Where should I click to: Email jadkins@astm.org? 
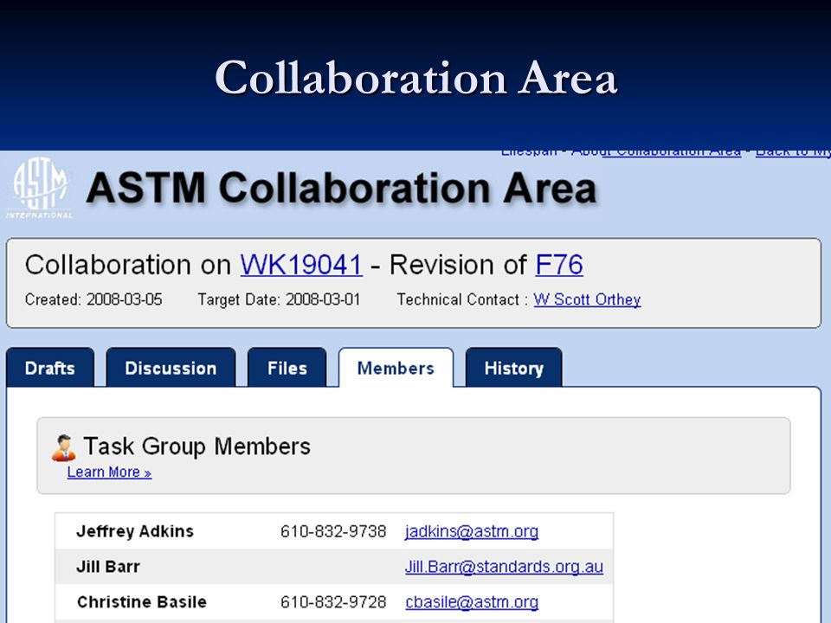(472, 530)
